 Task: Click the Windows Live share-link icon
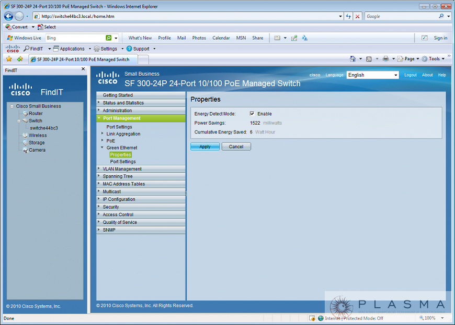click(294, 38)
